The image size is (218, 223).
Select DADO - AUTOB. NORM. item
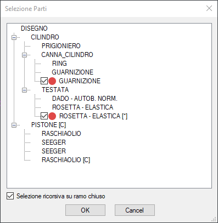[85, 99]
